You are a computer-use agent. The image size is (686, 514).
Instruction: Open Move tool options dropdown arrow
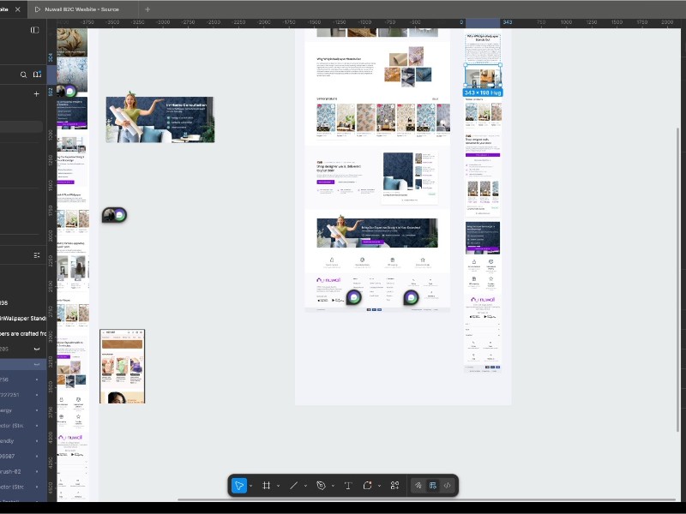tap(250, 486)
